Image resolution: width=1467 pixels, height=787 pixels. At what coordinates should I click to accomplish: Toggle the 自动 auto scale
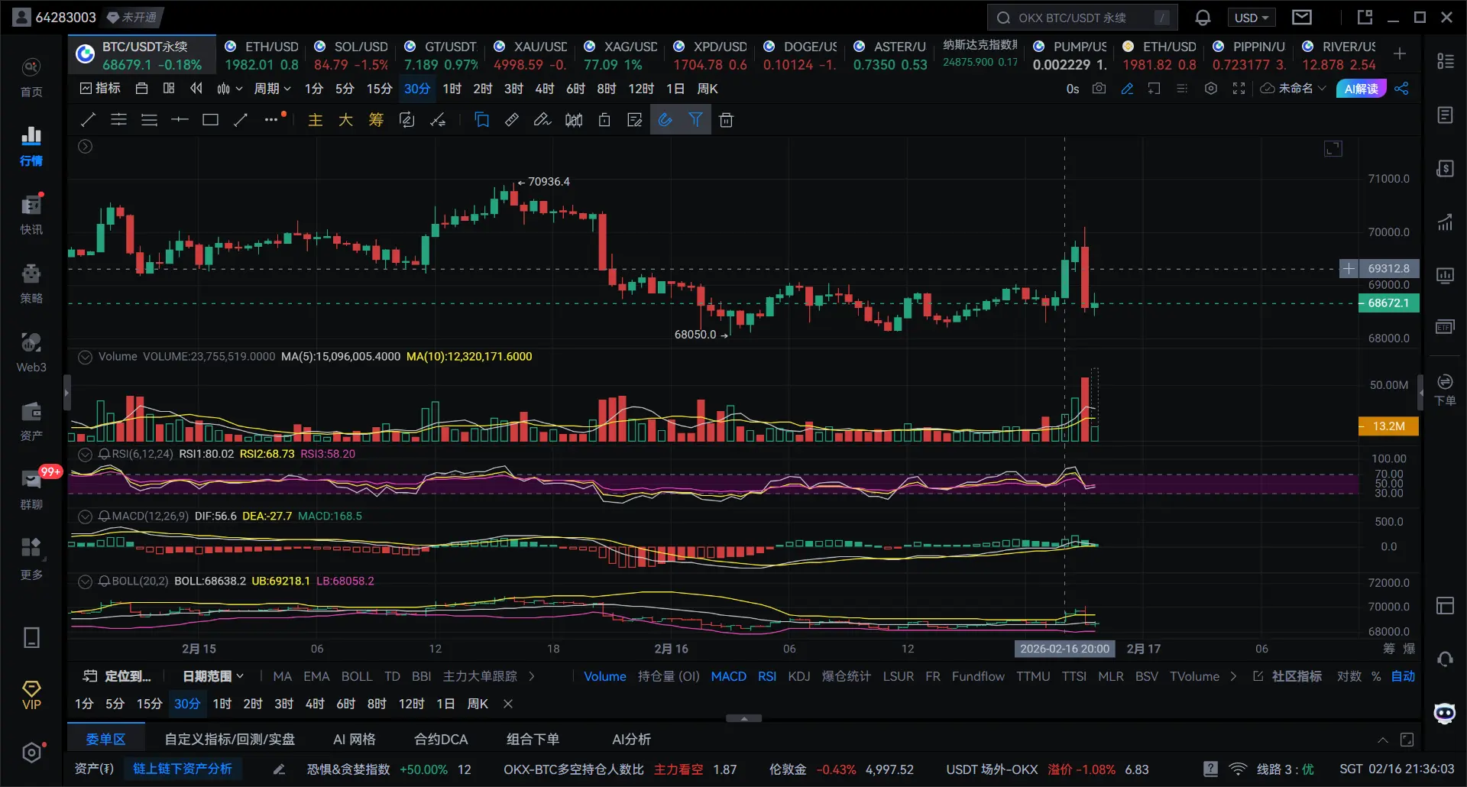click(x=1403, y=676)
